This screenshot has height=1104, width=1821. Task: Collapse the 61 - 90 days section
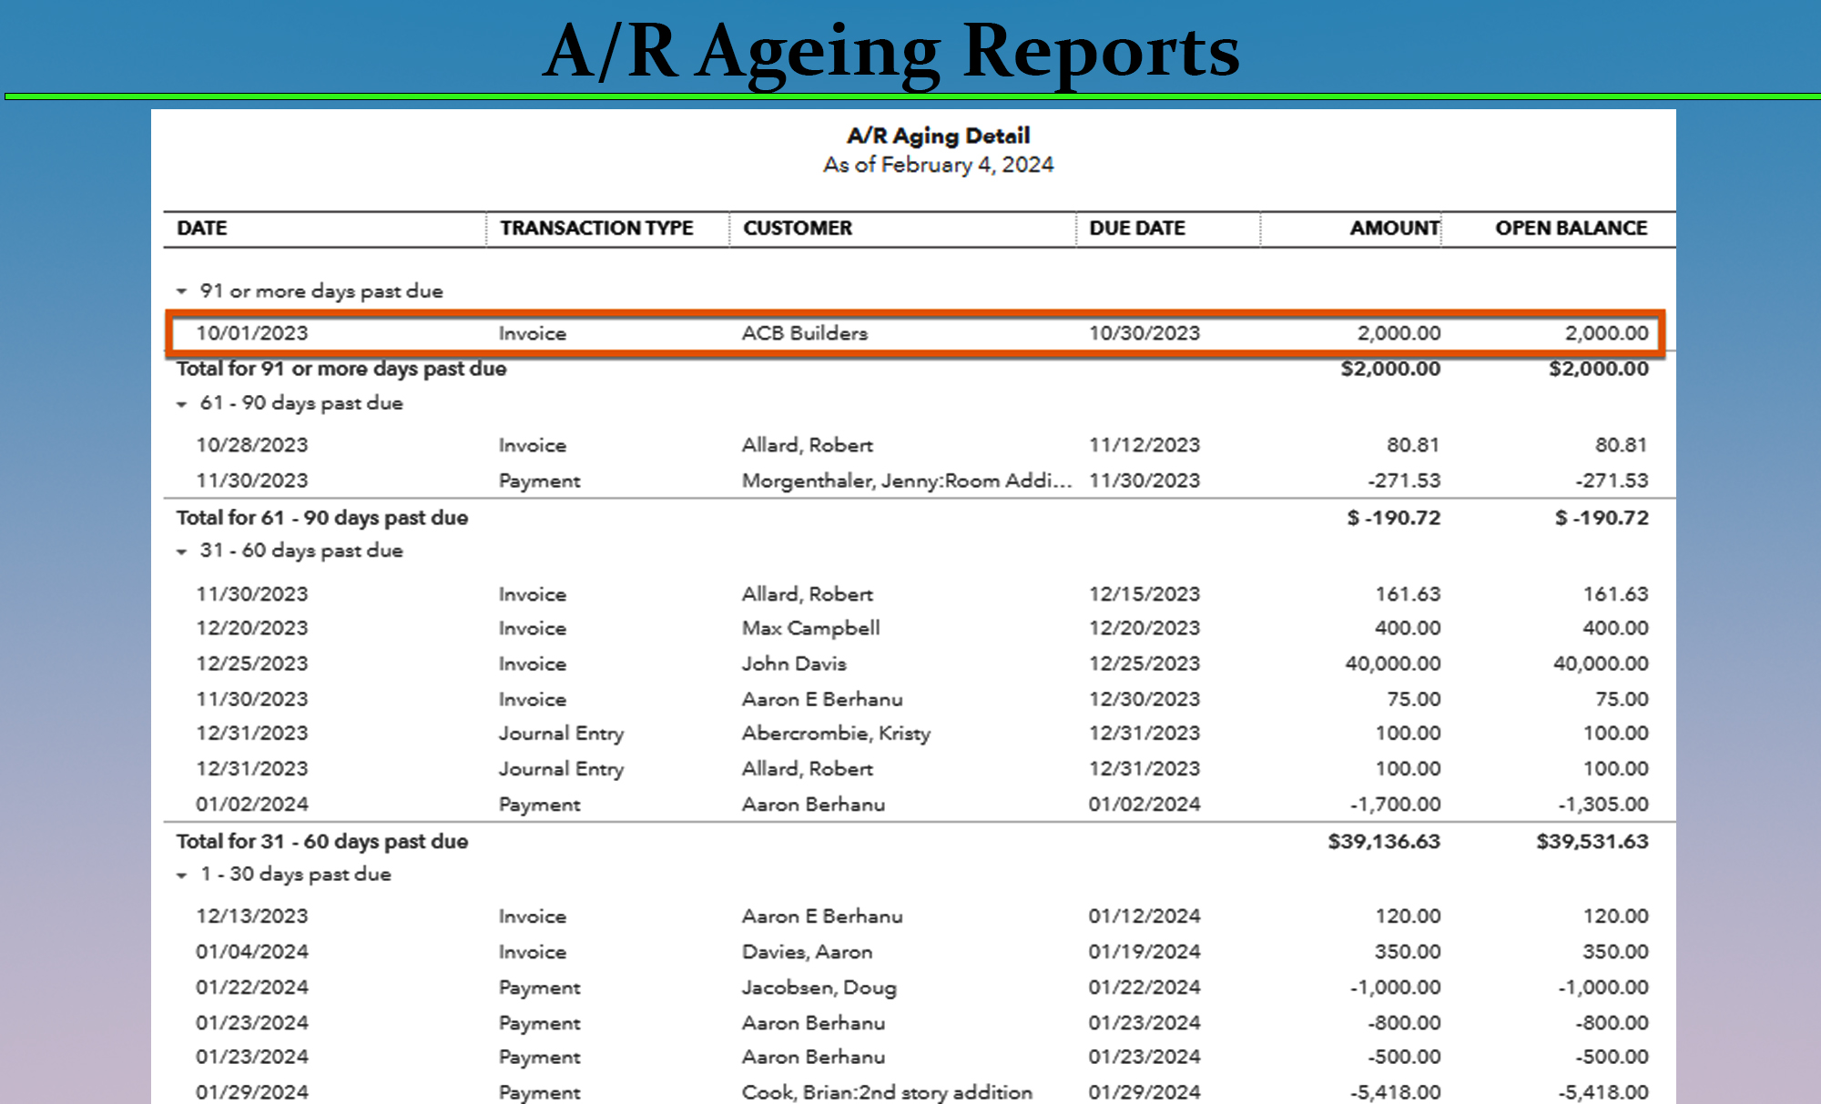pos(181,403)
